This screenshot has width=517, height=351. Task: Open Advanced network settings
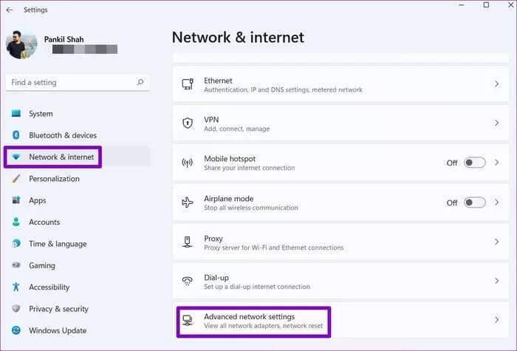(340, 320)
